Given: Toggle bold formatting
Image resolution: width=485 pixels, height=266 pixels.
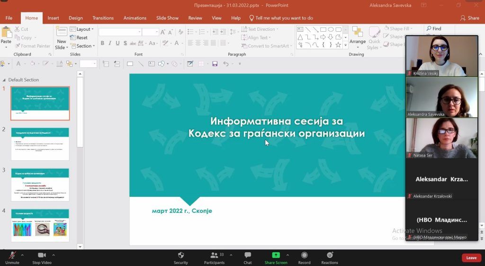Looking at the screenshot, I should [102, 43].
